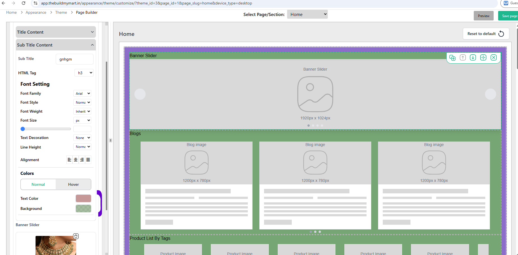The height and width of the screenshot is (255, 518).
Task: Align text center
Action: 76,160
